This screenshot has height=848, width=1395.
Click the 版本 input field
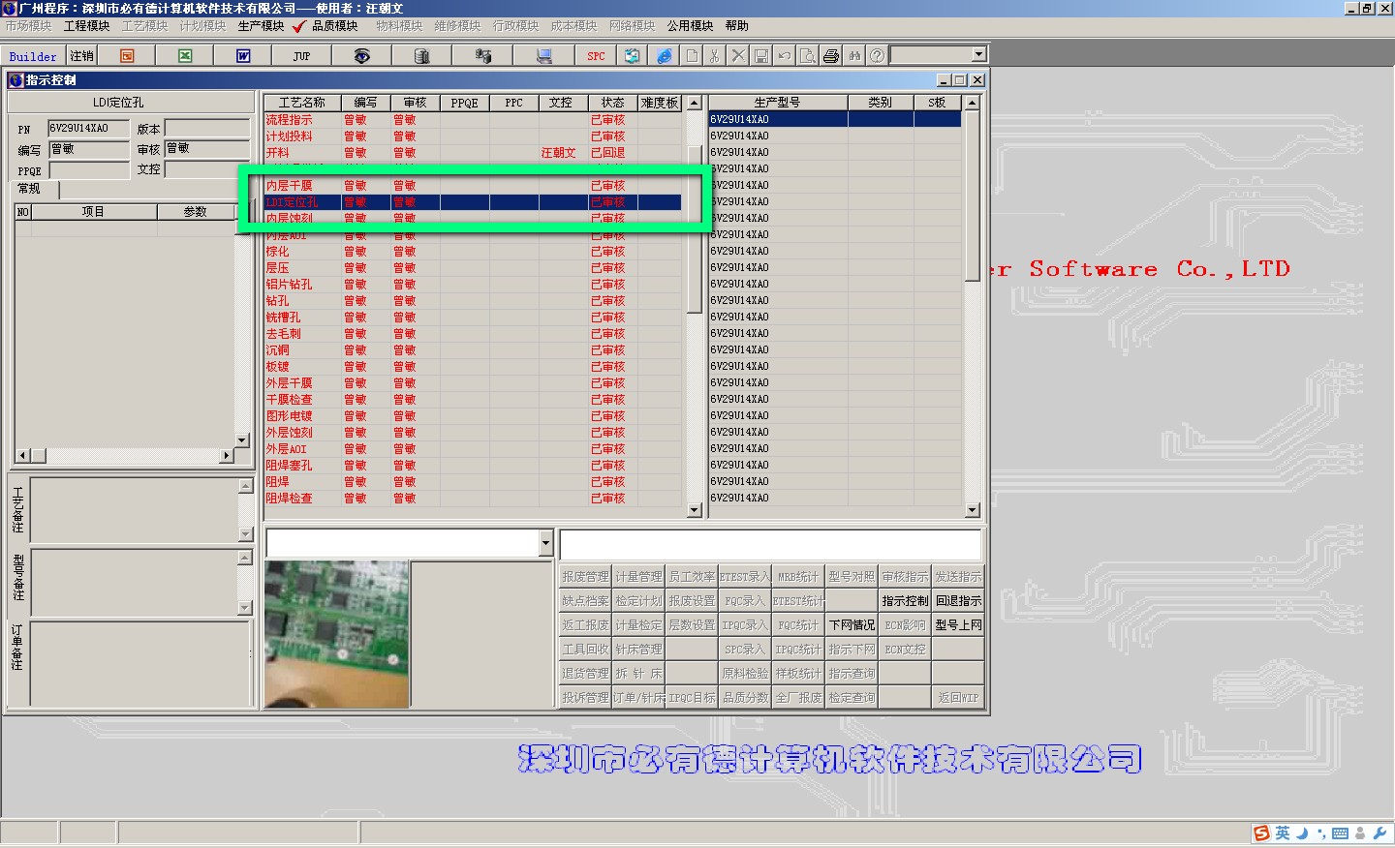tap(207, 128)
